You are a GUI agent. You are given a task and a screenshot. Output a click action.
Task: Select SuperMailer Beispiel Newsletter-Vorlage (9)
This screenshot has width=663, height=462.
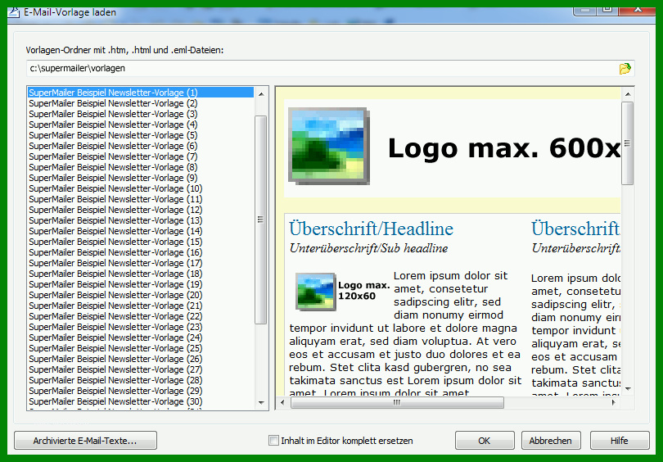(x=141, y=178)
